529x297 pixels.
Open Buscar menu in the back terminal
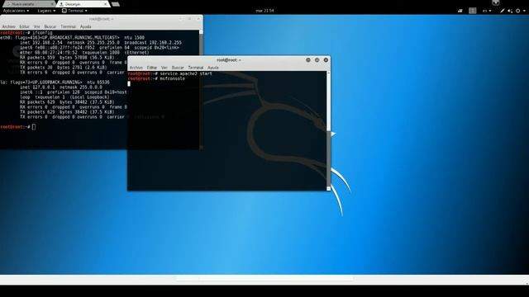coord(50,26)
